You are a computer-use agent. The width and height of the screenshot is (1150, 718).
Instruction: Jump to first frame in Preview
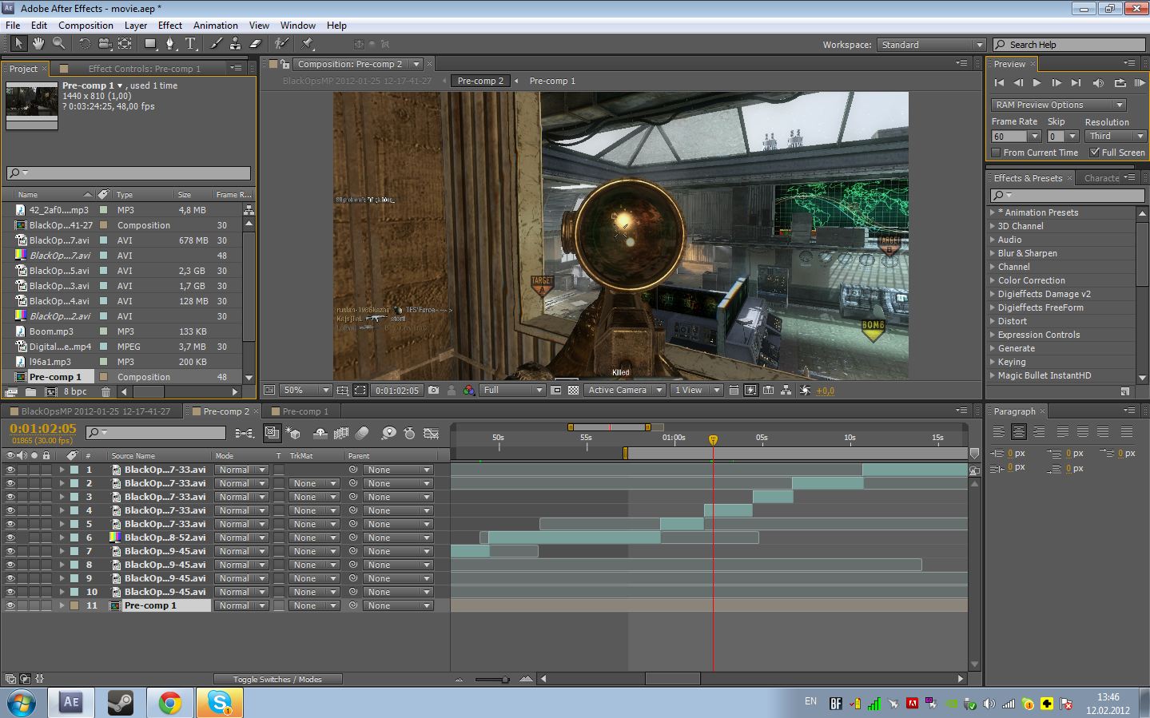coord(999,82)
